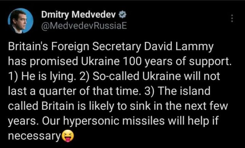Screen dimensions: 245x148
Task: Click the word 'necessary' before the emoji
Action: 34,137
